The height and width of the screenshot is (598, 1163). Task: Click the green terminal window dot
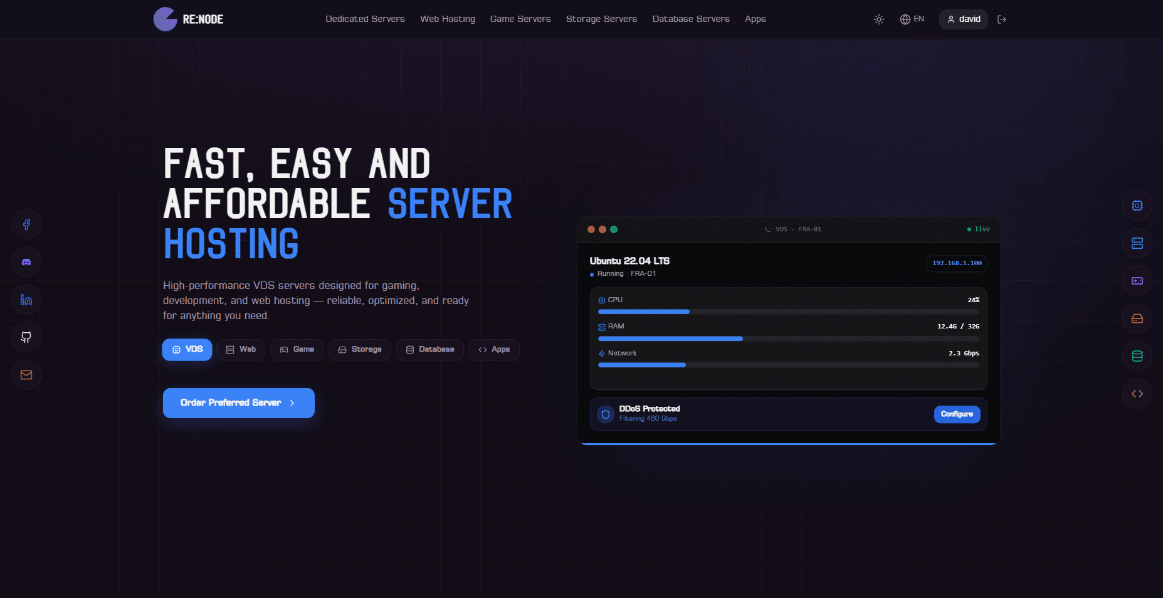[x=614, y=229]
